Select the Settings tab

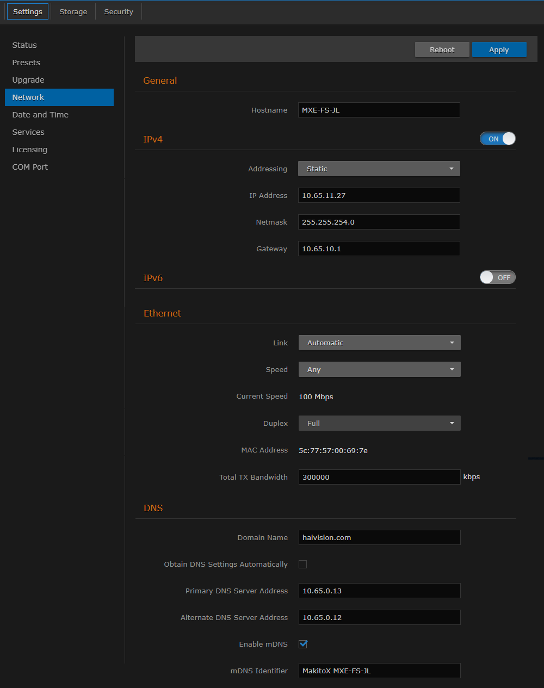(27, 11)
